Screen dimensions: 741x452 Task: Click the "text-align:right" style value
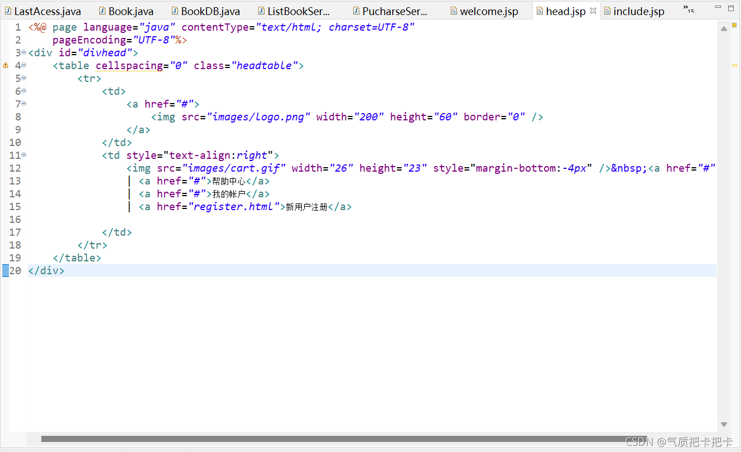pos(217,155)
